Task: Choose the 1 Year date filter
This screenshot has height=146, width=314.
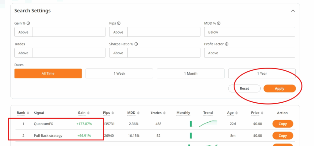Action: [262, 73]
